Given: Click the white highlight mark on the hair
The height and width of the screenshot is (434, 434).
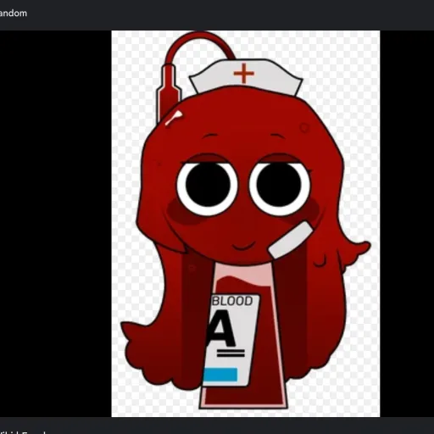Looking at the screenshot, I should pos(174,118).
